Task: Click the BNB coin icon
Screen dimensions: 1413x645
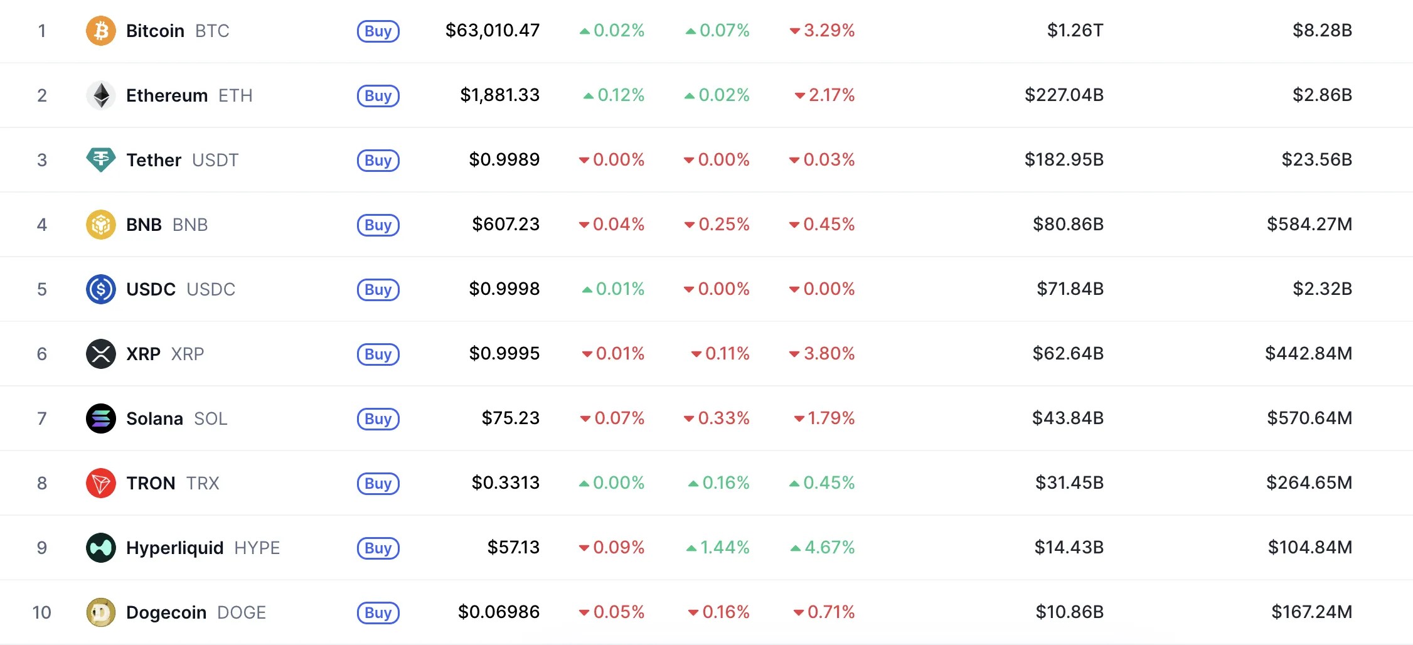Action: pyautogui.click(x=100, y=225)
